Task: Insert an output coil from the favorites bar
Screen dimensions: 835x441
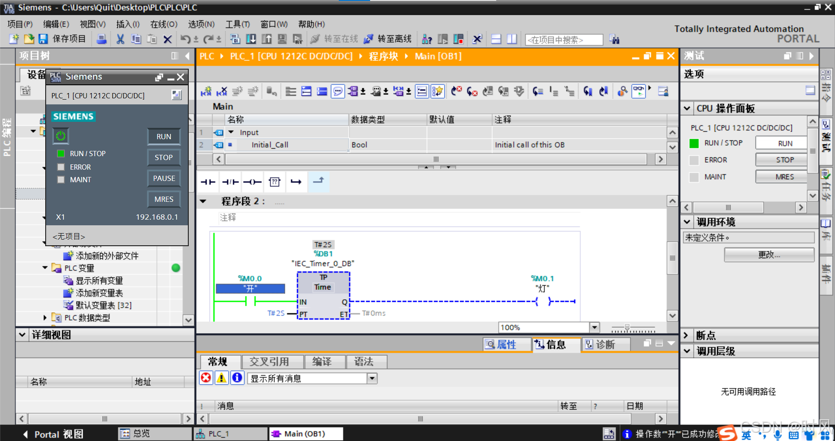Action: click(252, 182)
